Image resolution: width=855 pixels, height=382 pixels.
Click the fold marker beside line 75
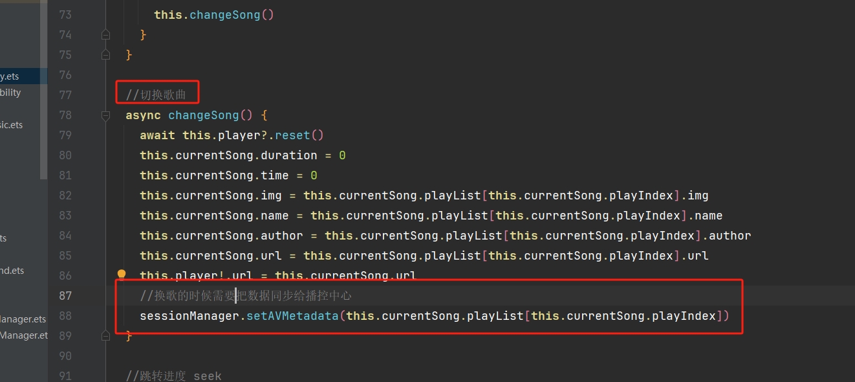(105, 55)
